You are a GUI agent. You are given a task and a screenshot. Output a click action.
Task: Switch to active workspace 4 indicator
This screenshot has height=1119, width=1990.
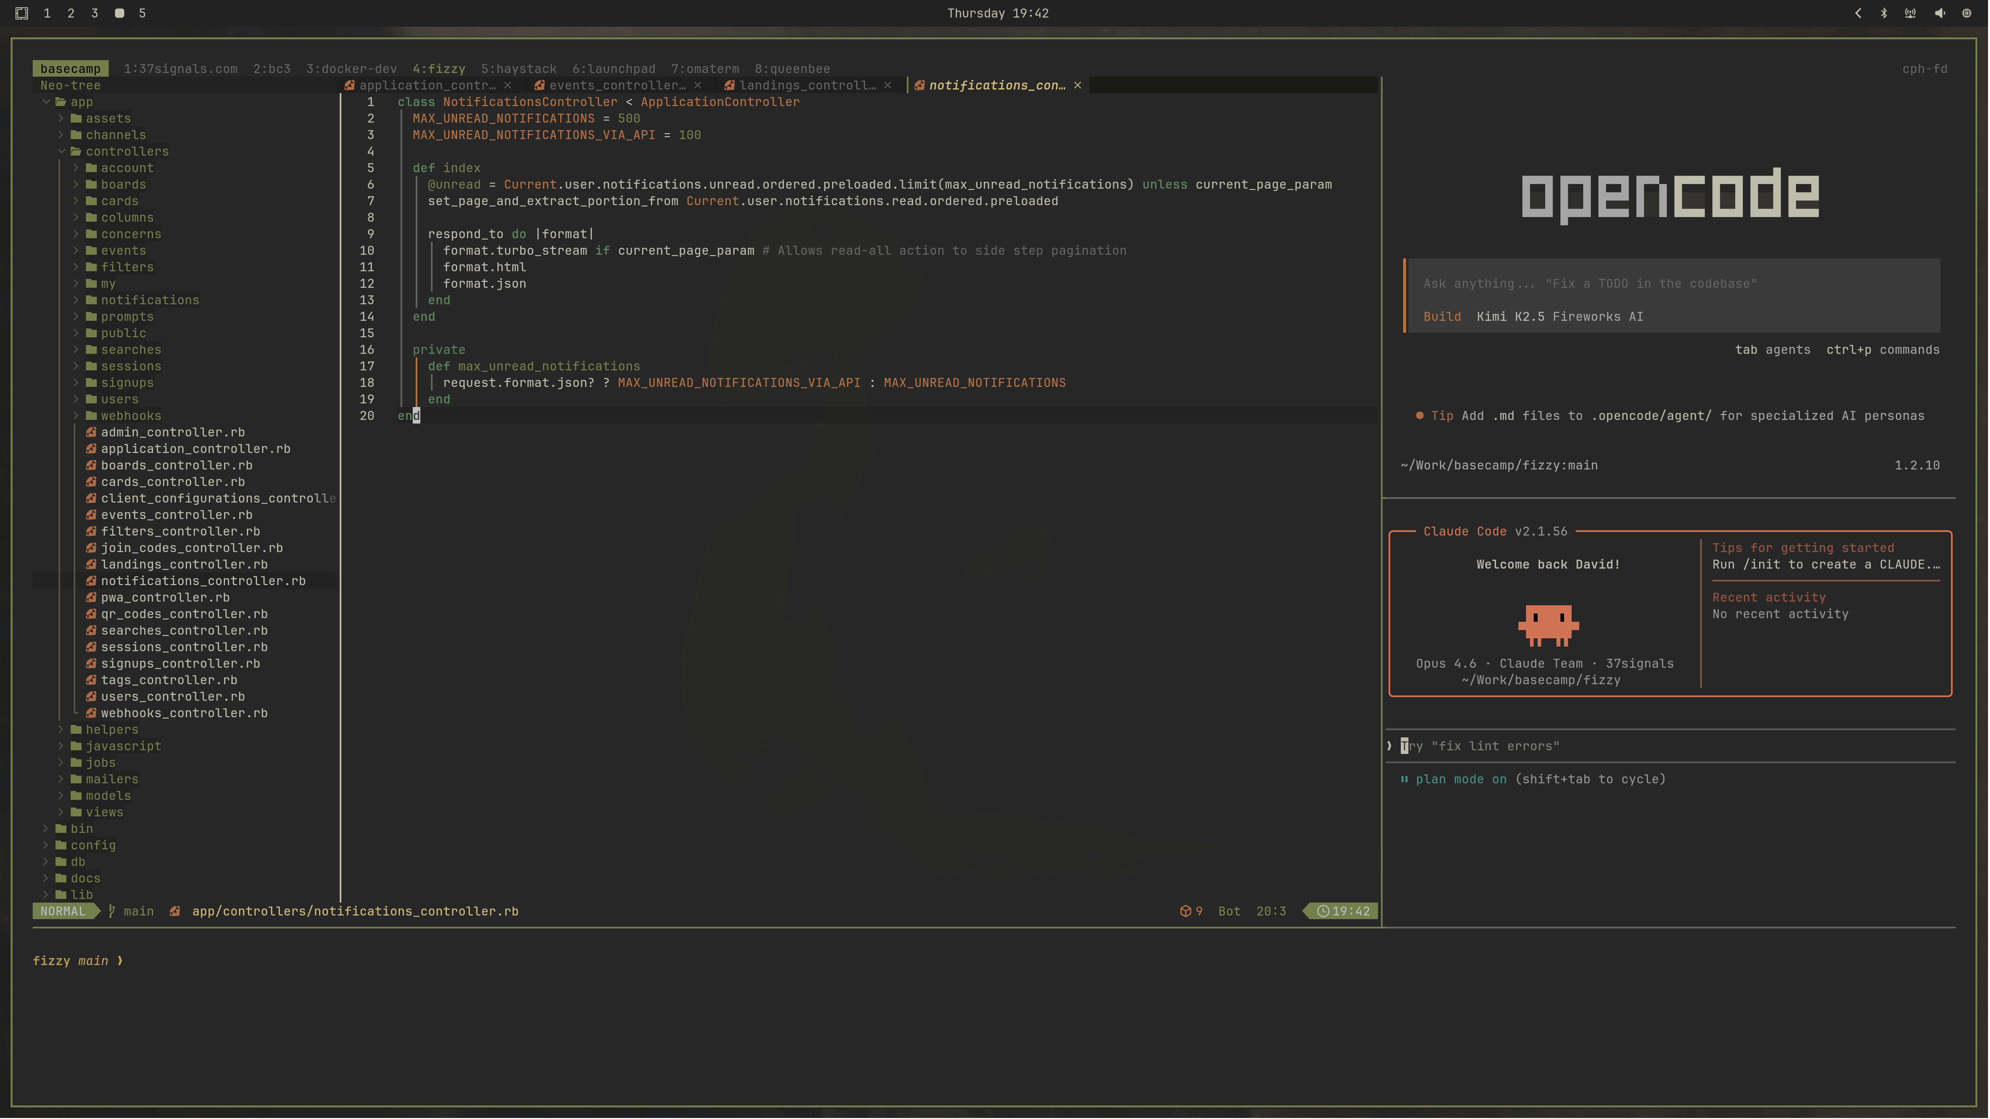pos(119,13)
